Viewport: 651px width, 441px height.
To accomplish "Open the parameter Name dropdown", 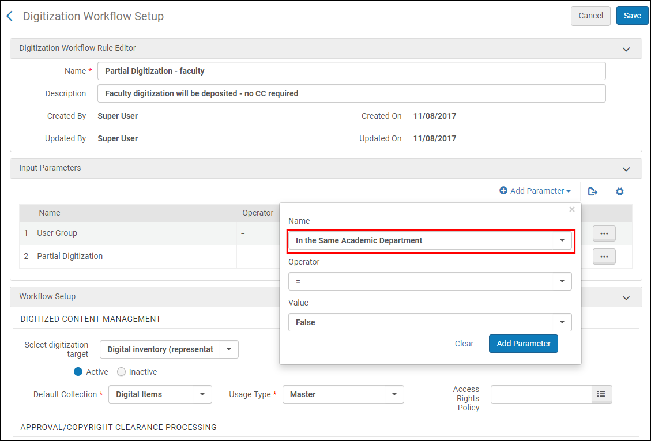I will click(x=430, y=240).
